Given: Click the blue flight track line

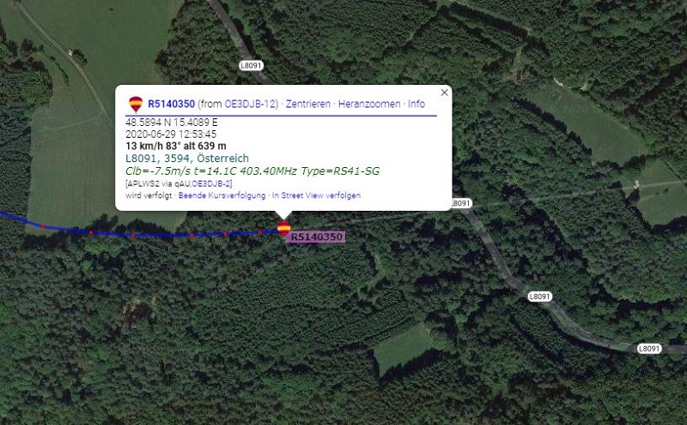Looking at the screenshot, I should [x=162, y=236].
